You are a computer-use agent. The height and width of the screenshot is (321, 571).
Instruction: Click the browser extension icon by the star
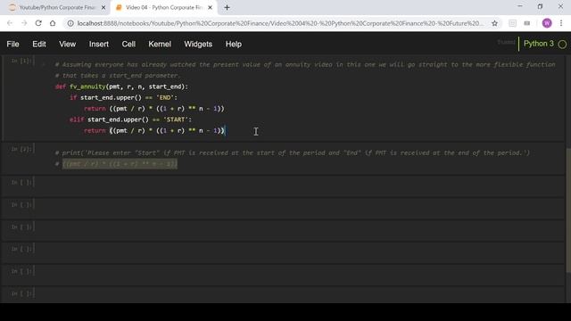point(512,23)
